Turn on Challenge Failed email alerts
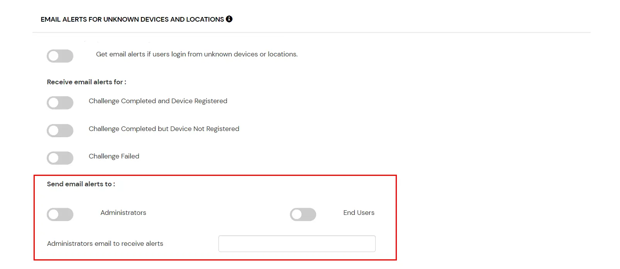620x269 pixels. coord(60,158)
